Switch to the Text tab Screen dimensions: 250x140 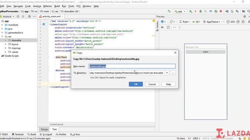[54, 129]
